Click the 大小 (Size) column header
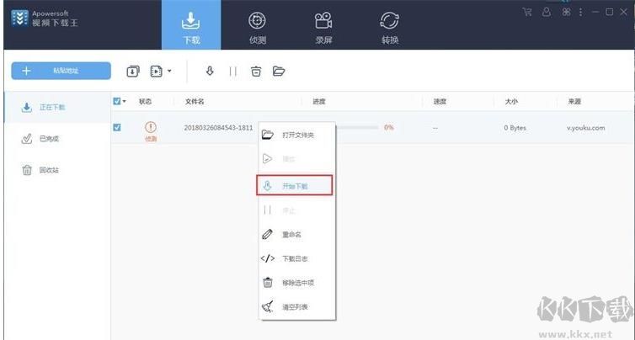The image size is (635, 340). coord(511,102)
